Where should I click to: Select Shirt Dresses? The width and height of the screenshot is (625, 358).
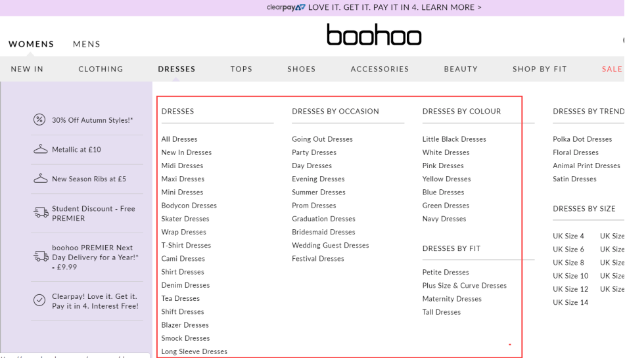click(x=183, y=271)
